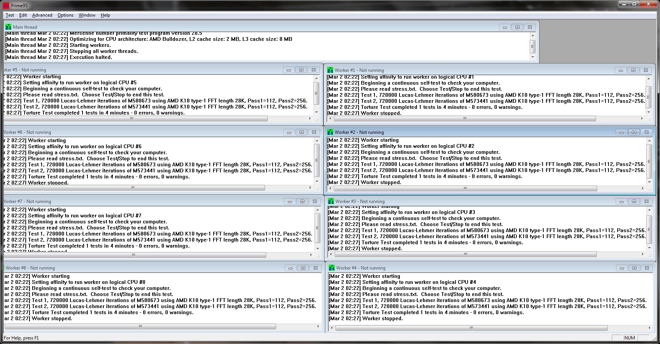The height and width of the screenshot is (344, 660).
Task: Click the Worker #7 - Not running title
Action: (x=27, y=201)
